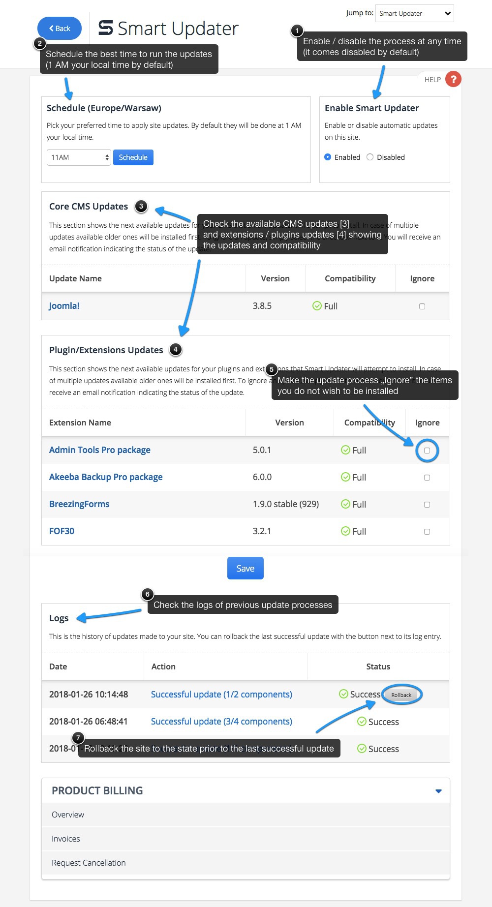
Task: Open the 11AM schedule time dropdown
Action: 79,157
